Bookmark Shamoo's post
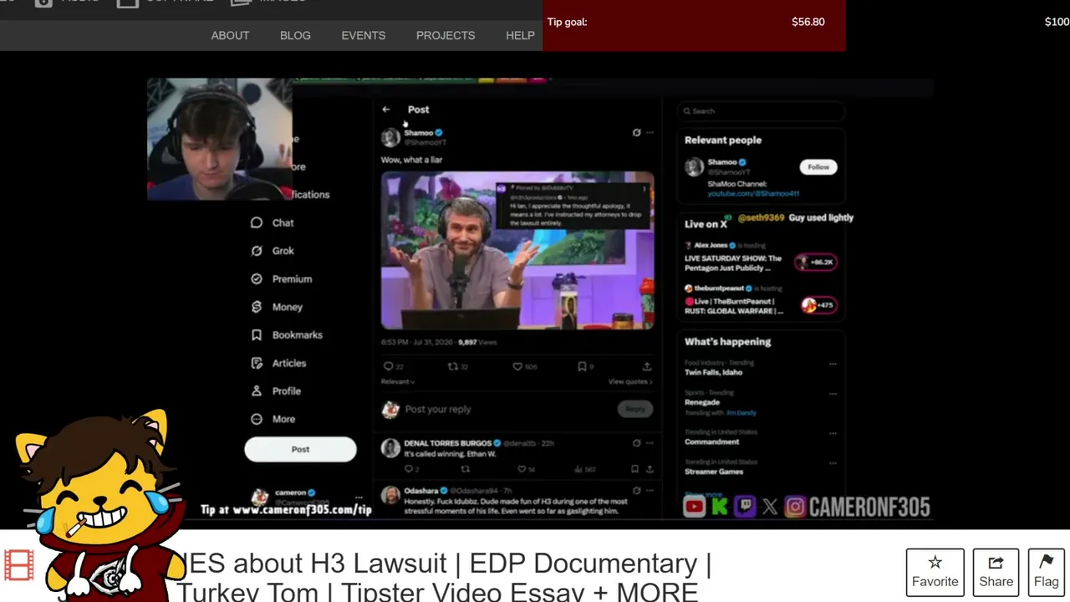Image resolution: width=1070 pixels, height=602 pixels. (x=582, y=366)
